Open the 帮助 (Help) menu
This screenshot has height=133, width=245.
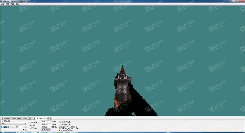[x=17, y=4]
